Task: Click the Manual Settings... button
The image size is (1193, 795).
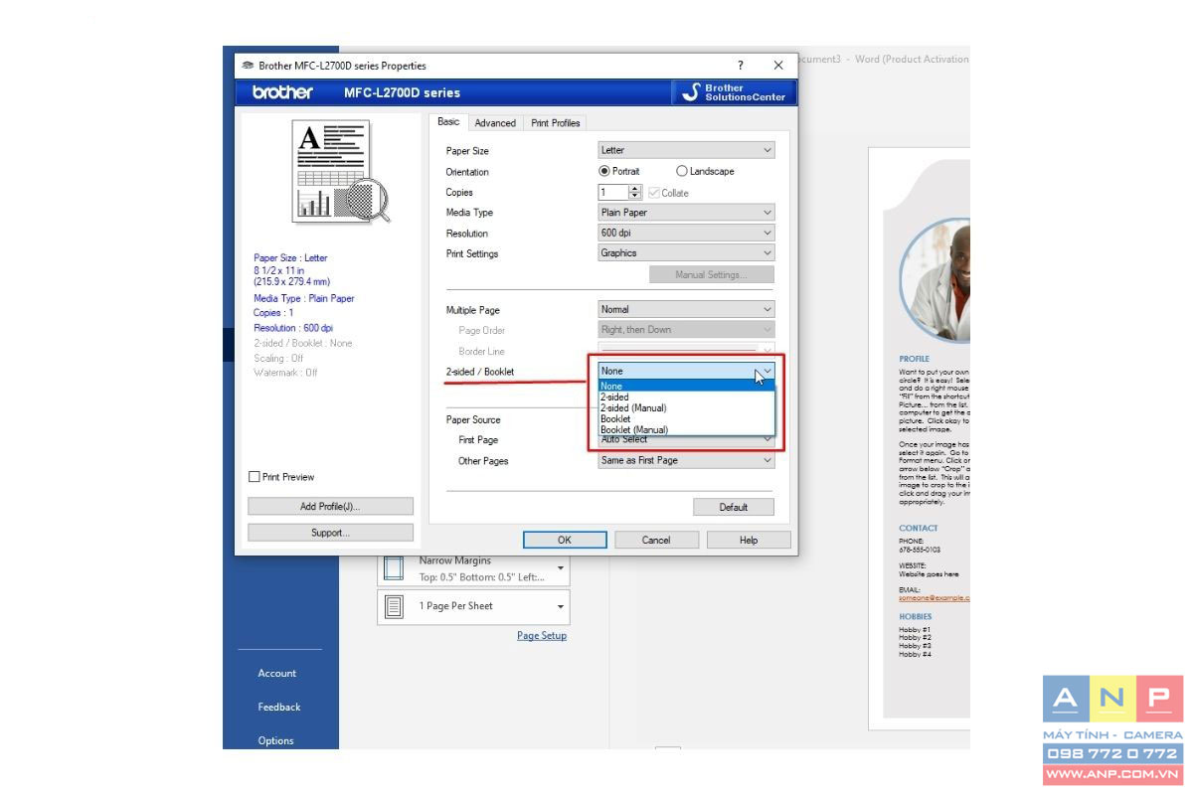Action: [x=711, y=274]
